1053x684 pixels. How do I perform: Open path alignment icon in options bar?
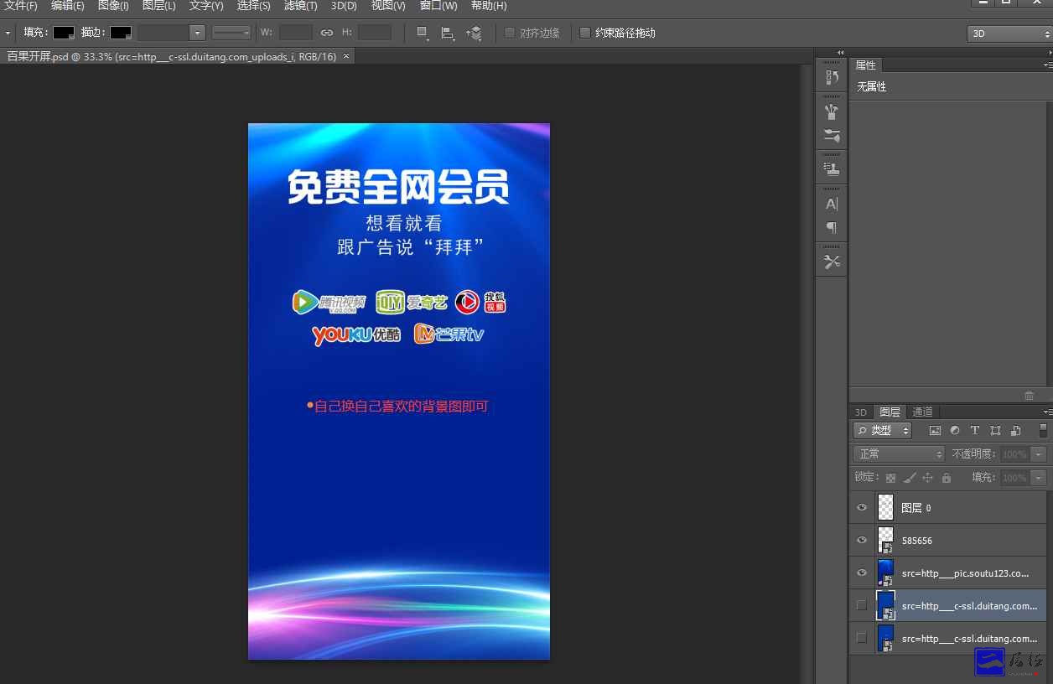pyautogui.click(x=448, y=33)
